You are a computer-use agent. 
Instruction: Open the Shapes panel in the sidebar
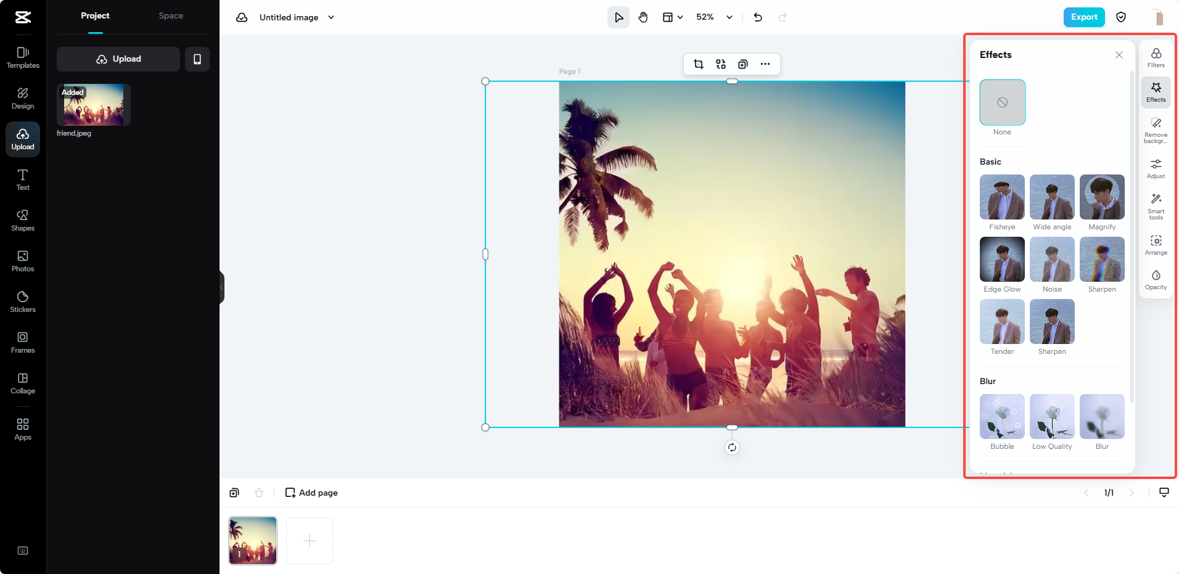coord(22,219)
